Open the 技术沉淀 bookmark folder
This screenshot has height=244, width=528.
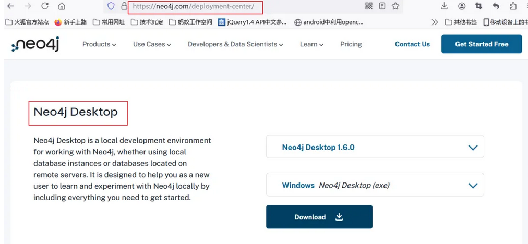pos(147,22)
